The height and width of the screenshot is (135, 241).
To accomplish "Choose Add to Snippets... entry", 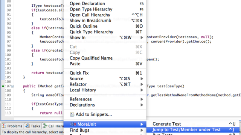I will pyautogui.click(x=105, y=114).
